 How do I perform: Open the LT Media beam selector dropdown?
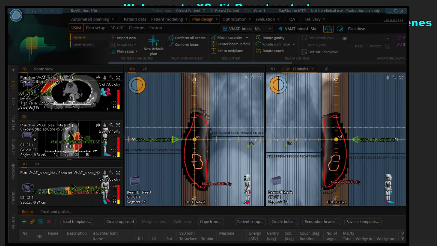312,69
